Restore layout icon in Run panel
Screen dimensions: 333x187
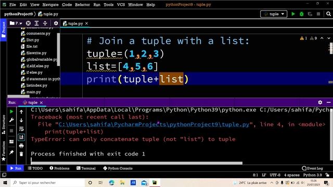(11, 141)
